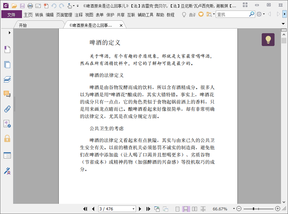Open the 页面管理 tab
Viewport: 288px width, 214px height.
pos(64,15)
